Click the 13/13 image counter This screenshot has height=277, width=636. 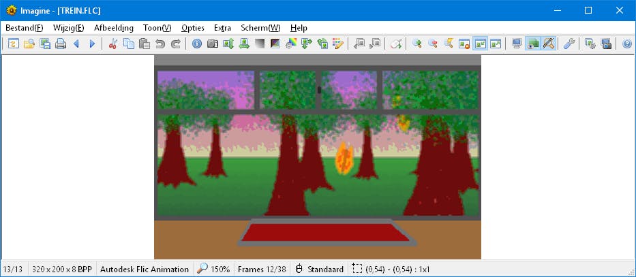(13, 269)
